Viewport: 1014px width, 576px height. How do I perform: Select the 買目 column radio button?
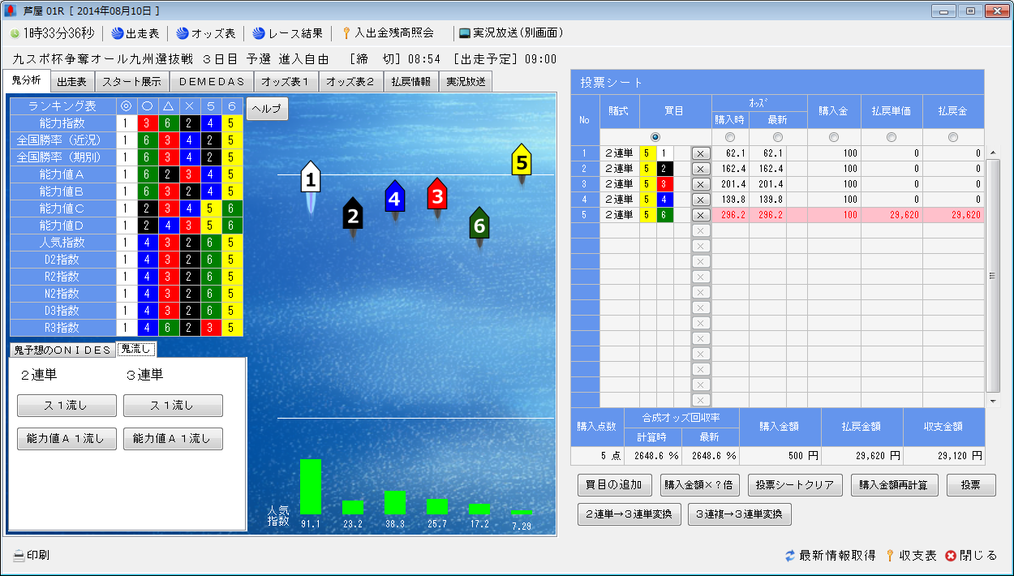click(655, 137)
